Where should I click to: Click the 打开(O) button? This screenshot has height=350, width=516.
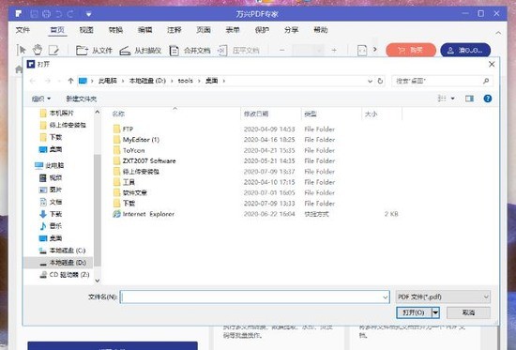click(414, 312)
